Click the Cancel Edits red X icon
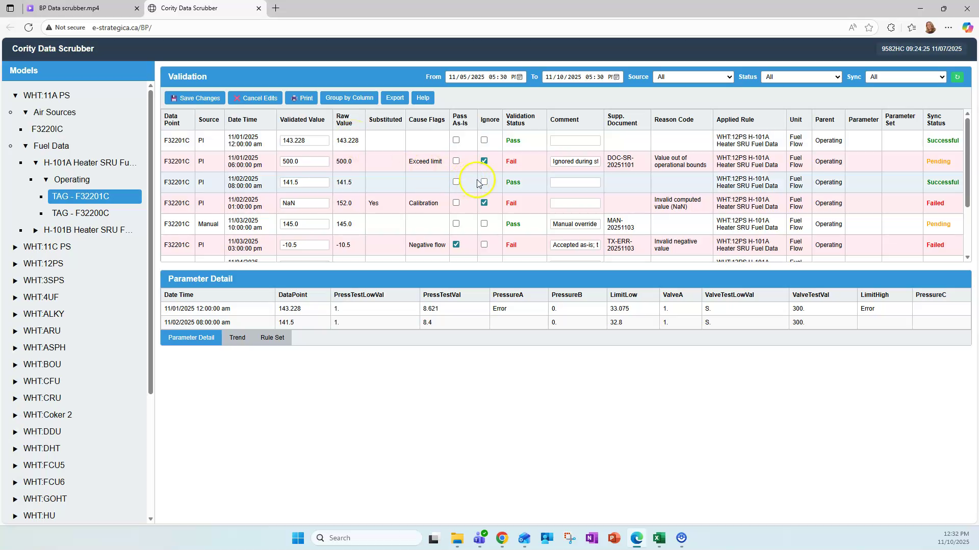Screen dimensions: 979x550 pos(237,98)
